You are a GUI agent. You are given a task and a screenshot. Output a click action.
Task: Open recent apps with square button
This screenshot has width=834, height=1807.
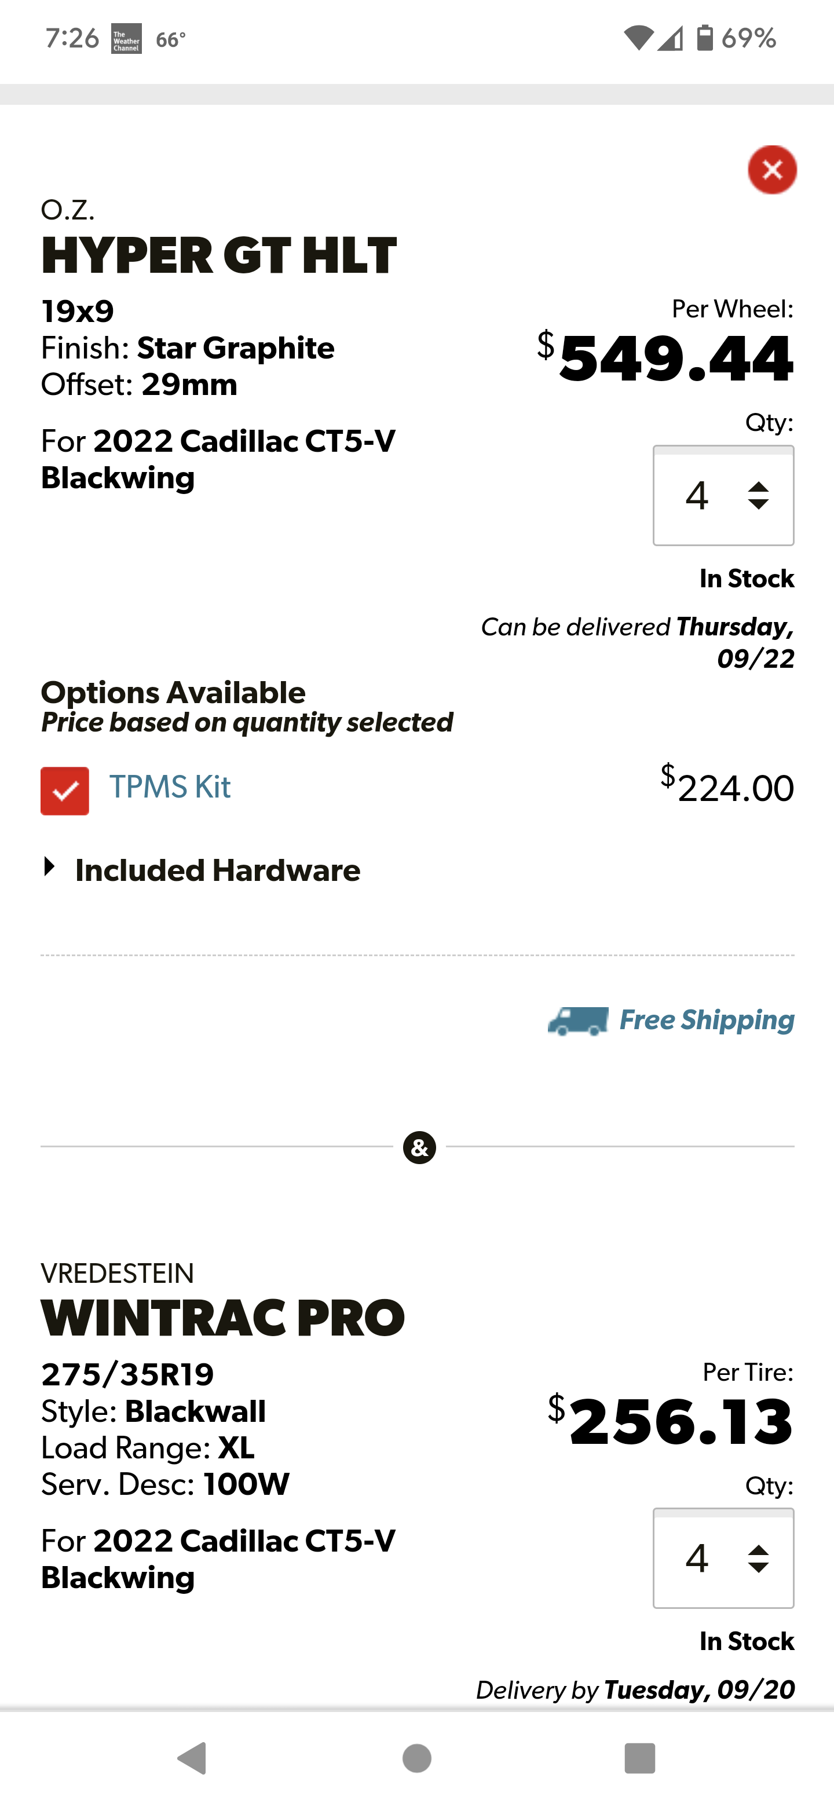tap(639, 1758)
